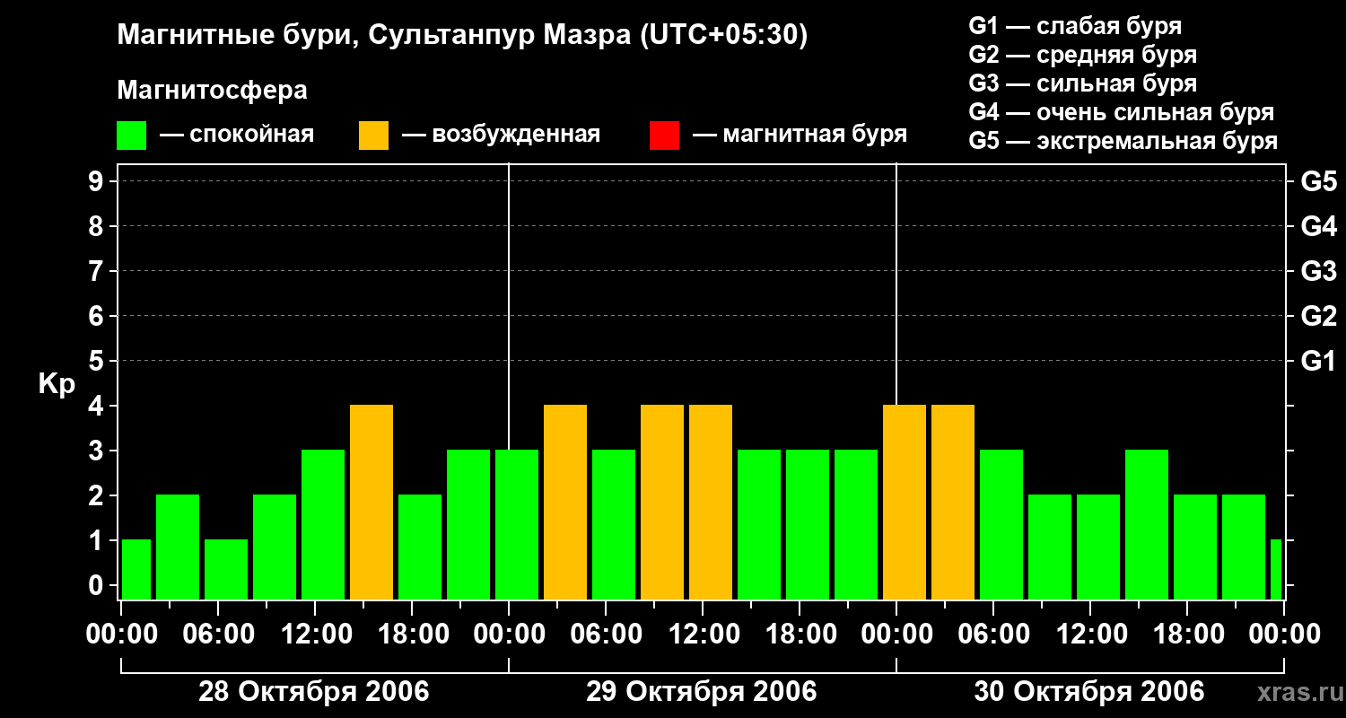Click the Kp 2 bar above 18:00, 28 October
Image resolution: width=1346 pixels, height=718 pixels.
(x=420, y=547)
